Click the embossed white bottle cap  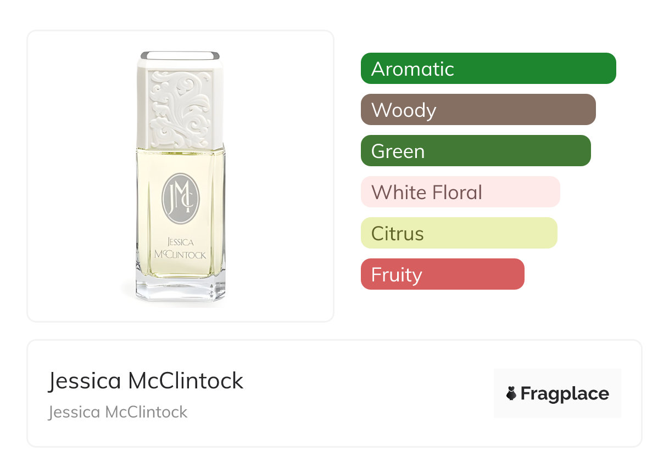(180, 104)
